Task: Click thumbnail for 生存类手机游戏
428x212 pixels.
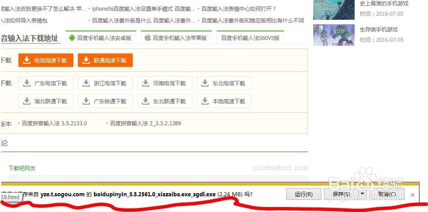Action: click(x=334, y=35)
